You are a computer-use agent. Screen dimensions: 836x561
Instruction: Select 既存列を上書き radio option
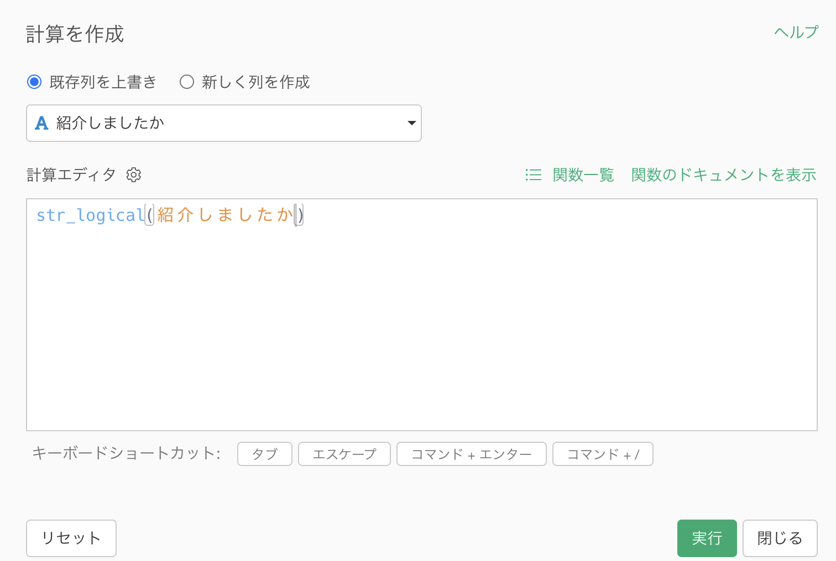tap(34, 82)
